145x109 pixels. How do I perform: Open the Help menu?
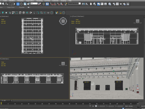coord(70,1)
